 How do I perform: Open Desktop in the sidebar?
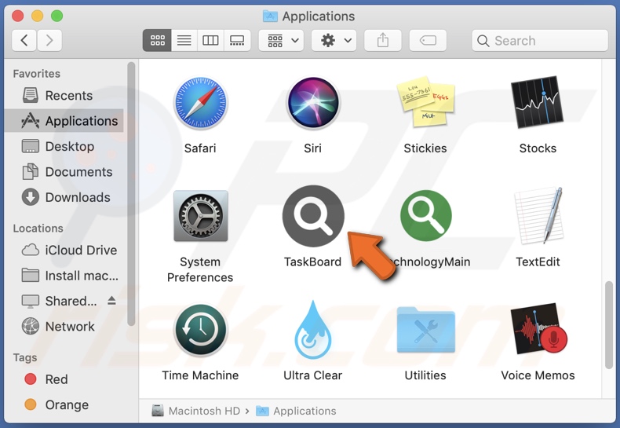(x=65, y=146)
